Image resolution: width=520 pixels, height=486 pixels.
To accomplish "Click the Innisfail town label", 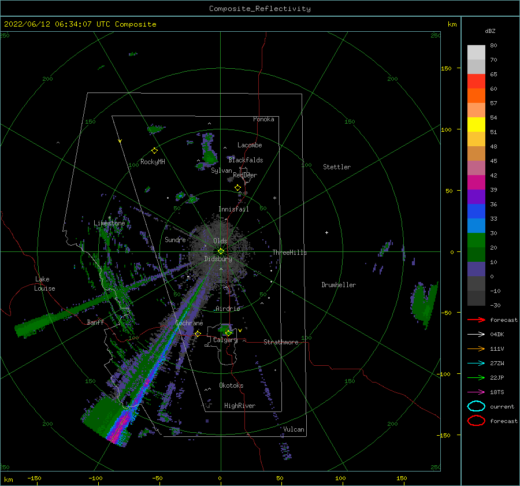I will click(x=233, y=209).
